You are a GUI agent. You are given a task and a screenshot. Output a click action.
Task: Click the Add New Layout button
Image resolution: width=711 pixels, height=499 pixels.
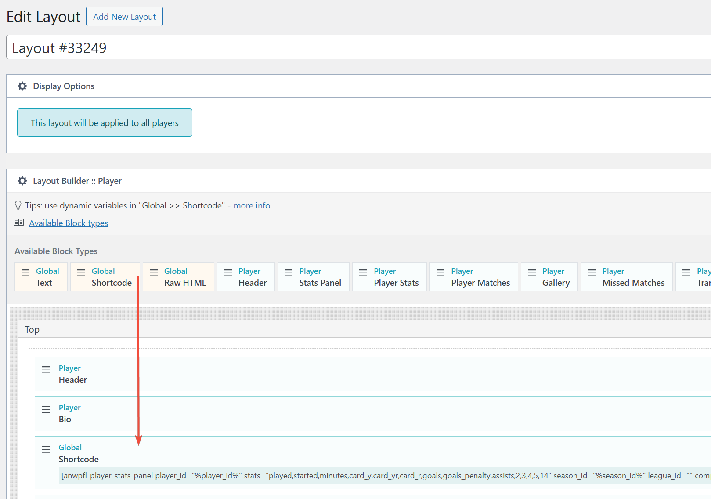point(124,17)
